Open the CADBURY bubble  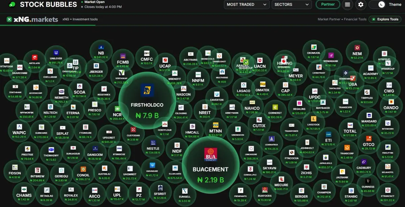point(364,166)
